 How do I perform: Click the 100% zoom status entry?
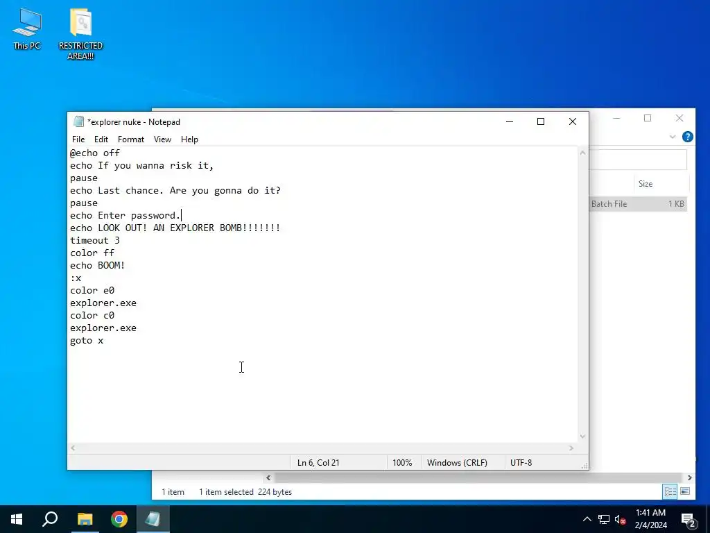point(402,463)
